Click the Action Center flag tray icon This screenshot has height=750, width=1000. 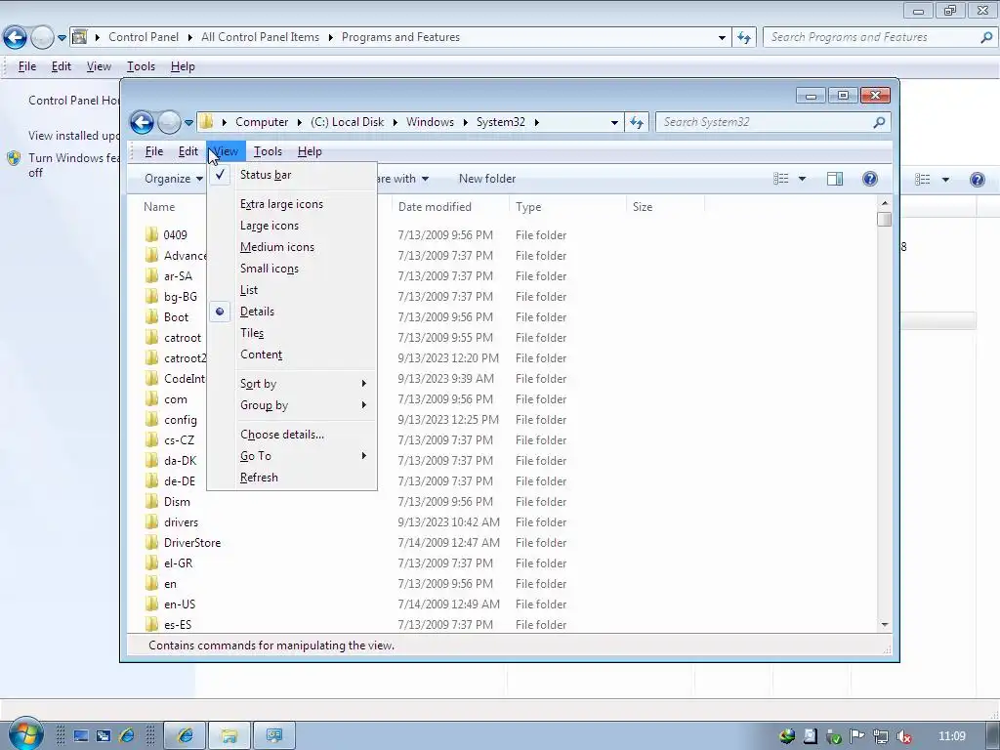[857, 736]
